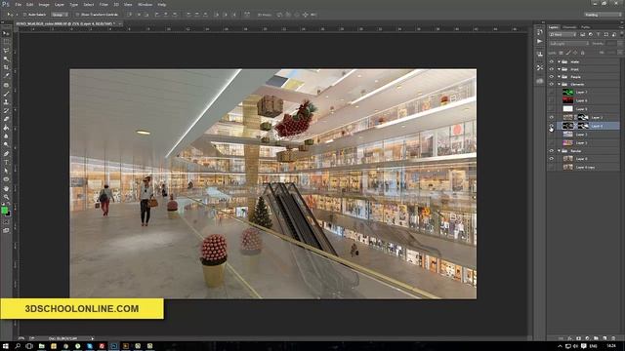The width and height of the screenshot is (625, 351).
Task: Switch to the Paths tab
Action: 586,27
